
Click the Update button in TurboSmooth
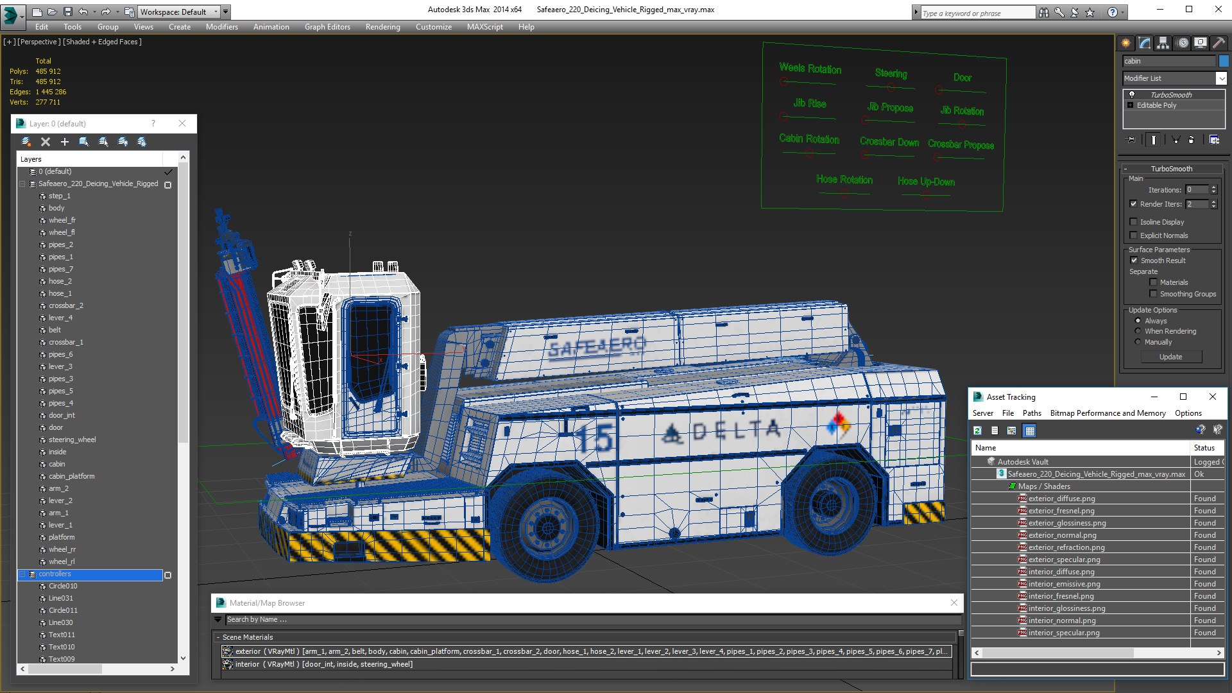click(x=1171, y=357)
